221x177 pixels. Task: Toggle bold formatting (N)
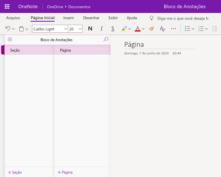(90, 29)
